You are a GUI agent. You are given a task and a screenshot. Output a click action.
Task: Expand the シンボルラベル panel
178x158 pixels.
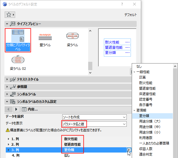click(7, 94)
